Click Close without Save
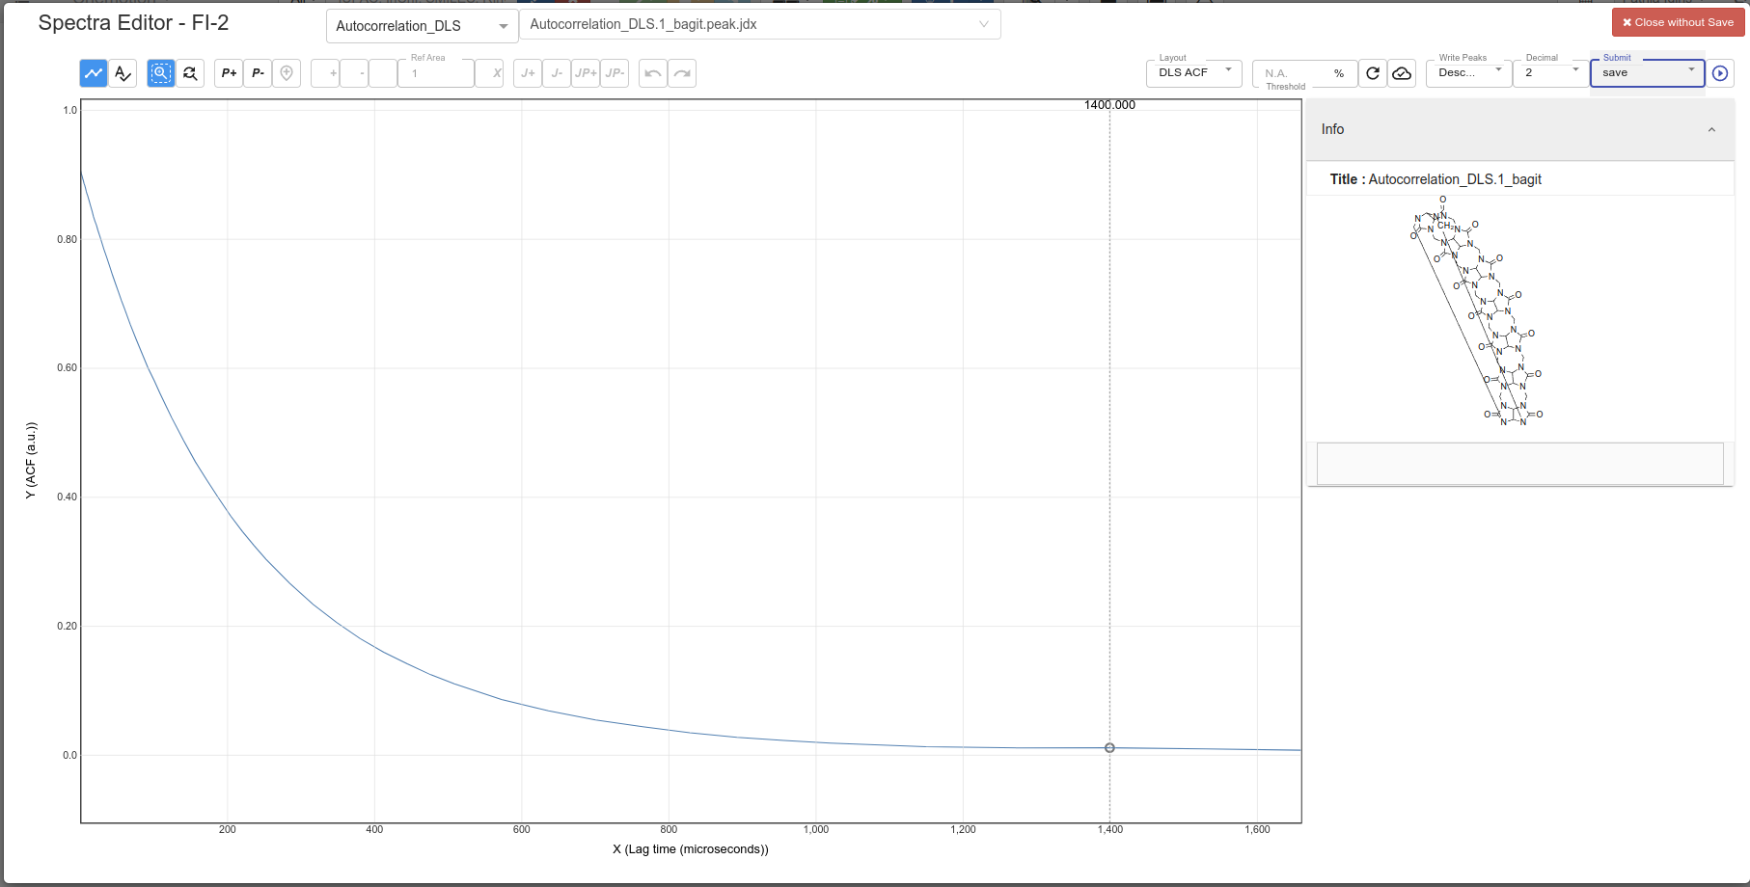Image resolution: width=1750 pixels, height=887 pixels. tap(1679, 21)
